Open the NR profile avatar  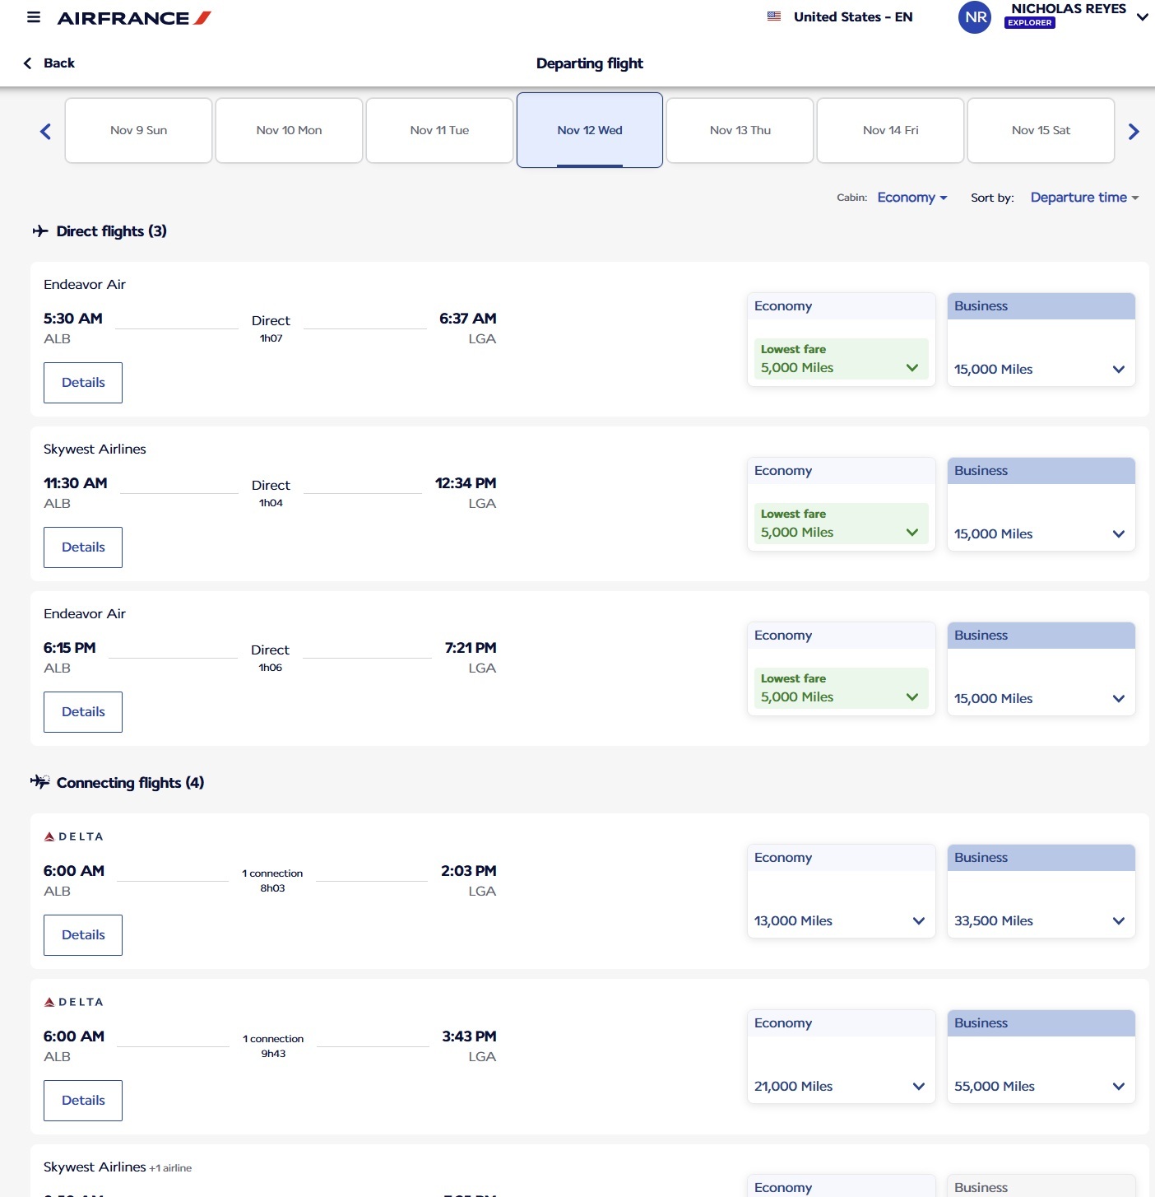pyautogui.click(x=975, y=17)
